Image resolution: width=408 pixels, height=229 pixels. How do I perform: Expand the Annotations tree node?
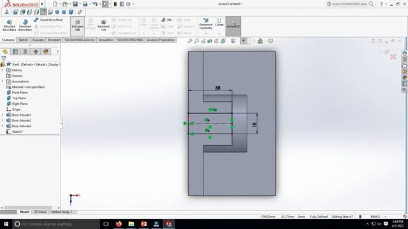coord(3,81)
